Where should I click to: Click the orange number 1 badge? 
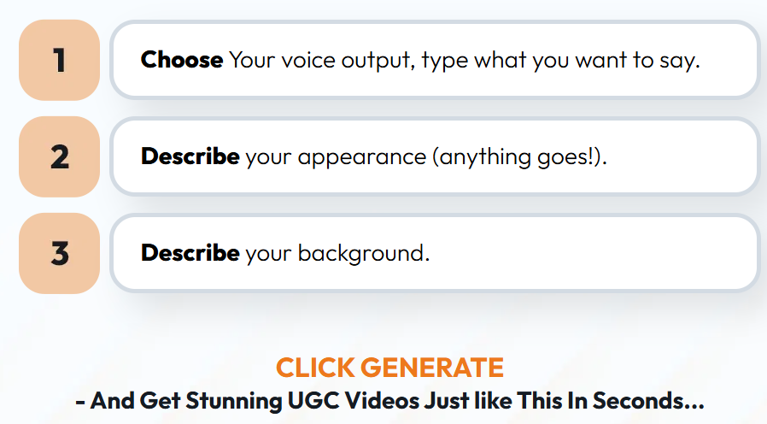click(59, 61)
